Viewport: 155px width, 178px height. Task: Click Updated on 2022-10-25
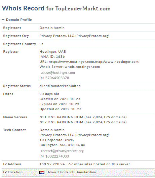click(60, 109)
